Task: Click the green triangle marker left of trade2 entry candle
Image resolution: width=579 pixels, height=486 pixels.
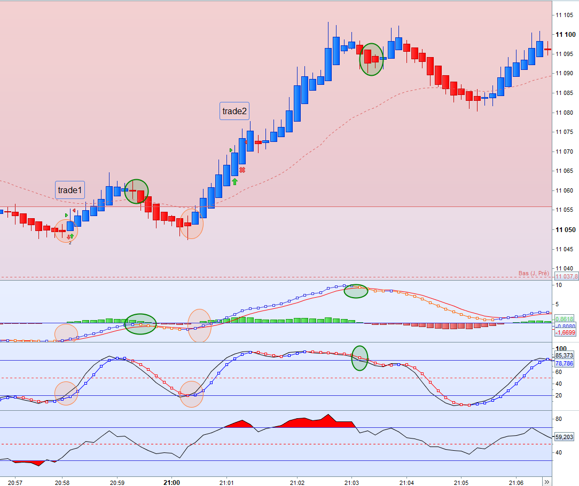Action: [x=231, y=150]
